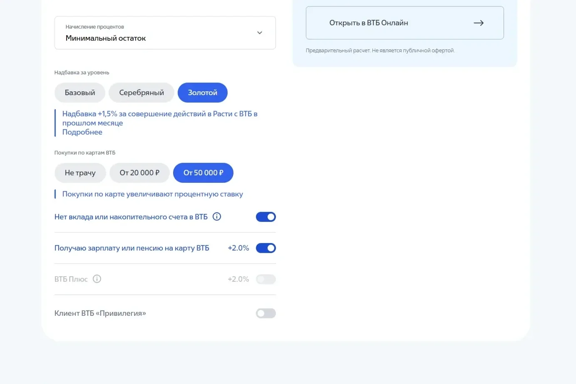Click the Нет вклада или накопительного счета label
The image size is (576, 384).
131,217
